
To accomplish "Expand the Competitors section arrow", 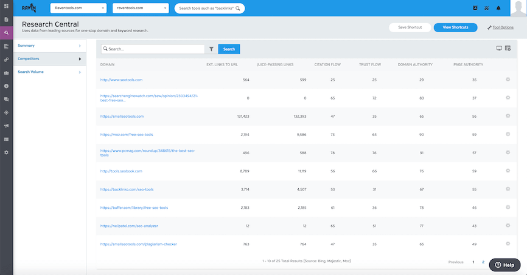I will [x=80, y=59].
